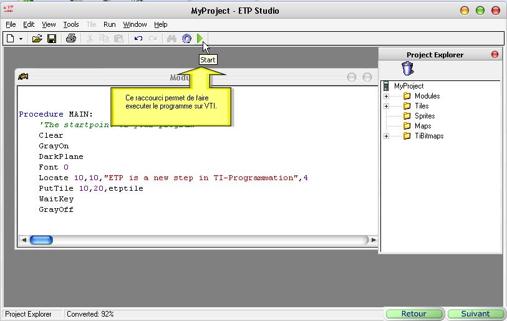This screenshot has height=321, width=507.
Task: Click ETP Studio app icon in title bar
Action: [8, 9]
